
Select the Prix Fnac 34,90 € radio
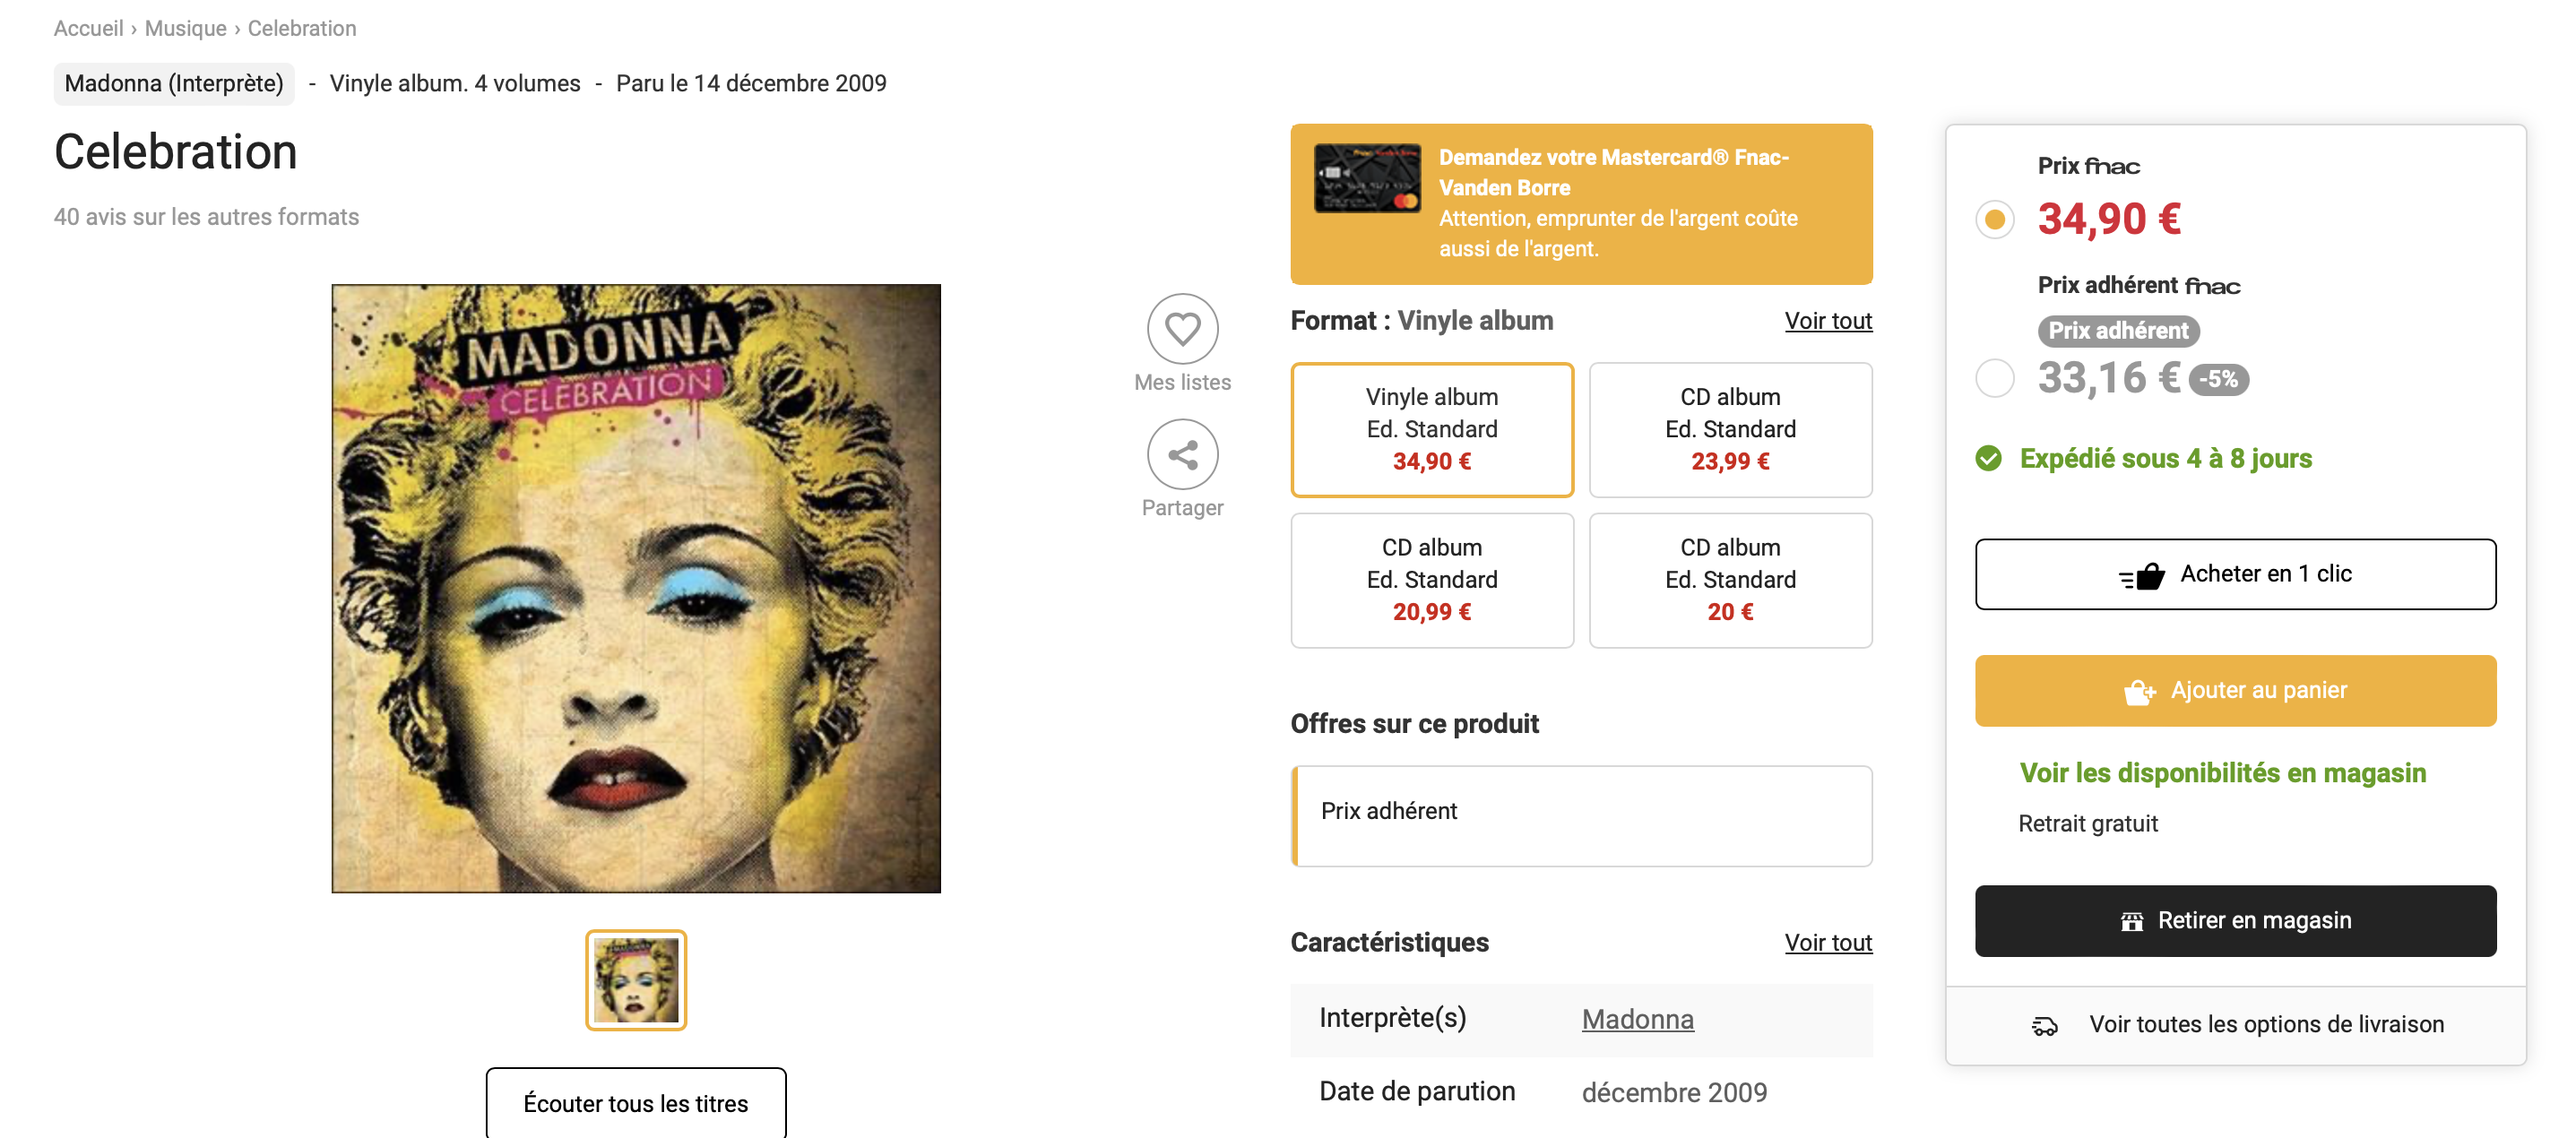(x=1994, y=219)
